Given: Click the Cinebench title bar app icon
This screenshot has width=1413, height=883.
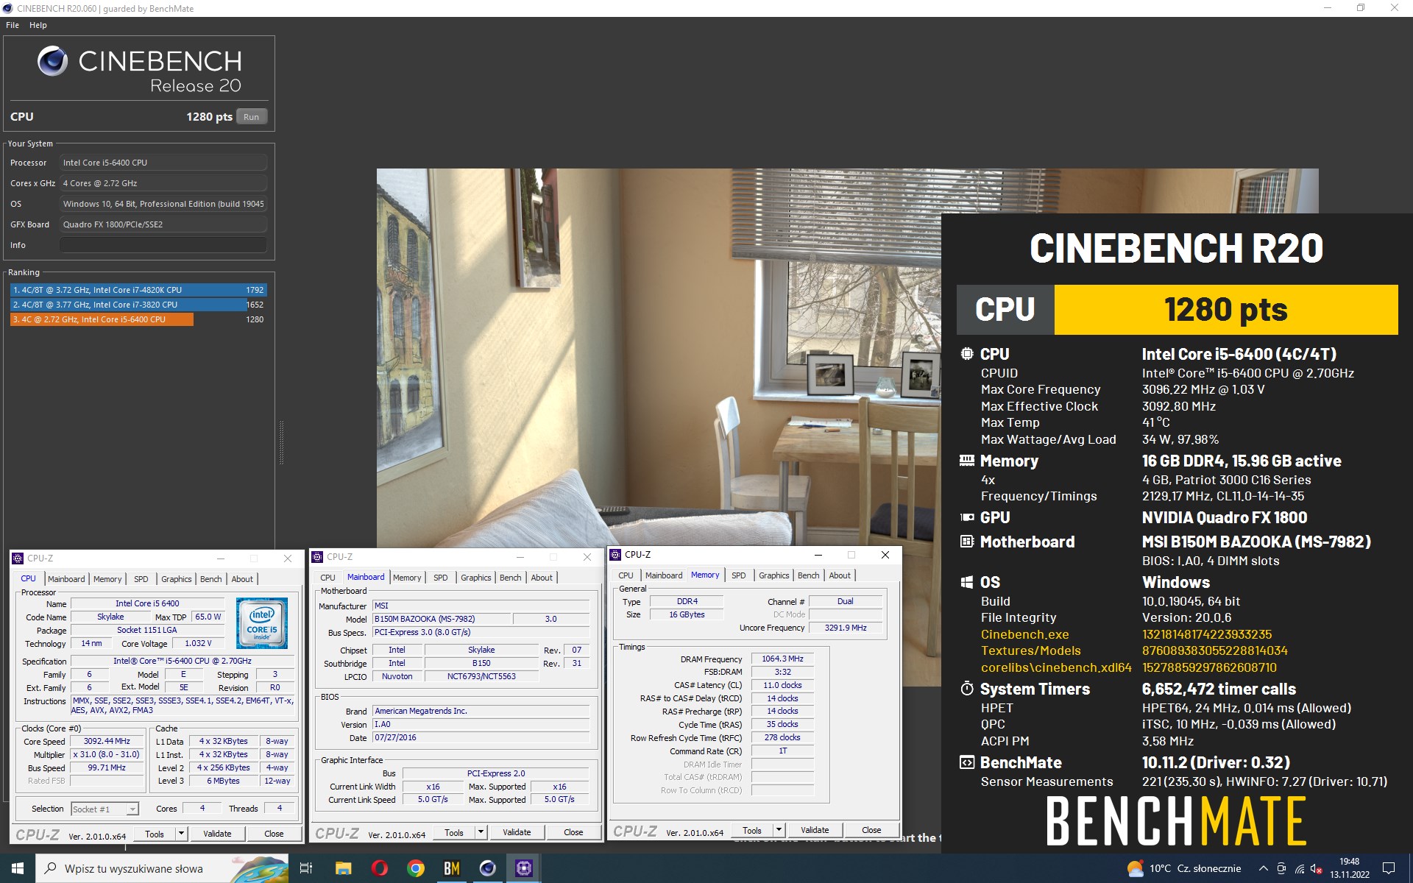Looking at the screenshot, I should pyautogui.click(x=8, y=8).
